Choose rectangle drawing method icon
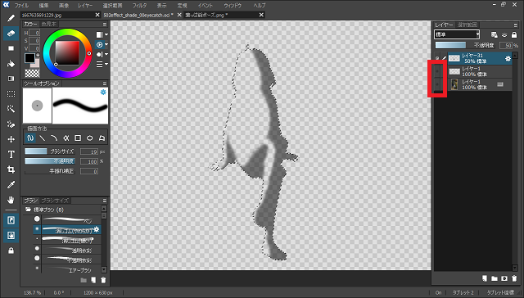Viewport: 524px width, 298px height. click(78, 138)
